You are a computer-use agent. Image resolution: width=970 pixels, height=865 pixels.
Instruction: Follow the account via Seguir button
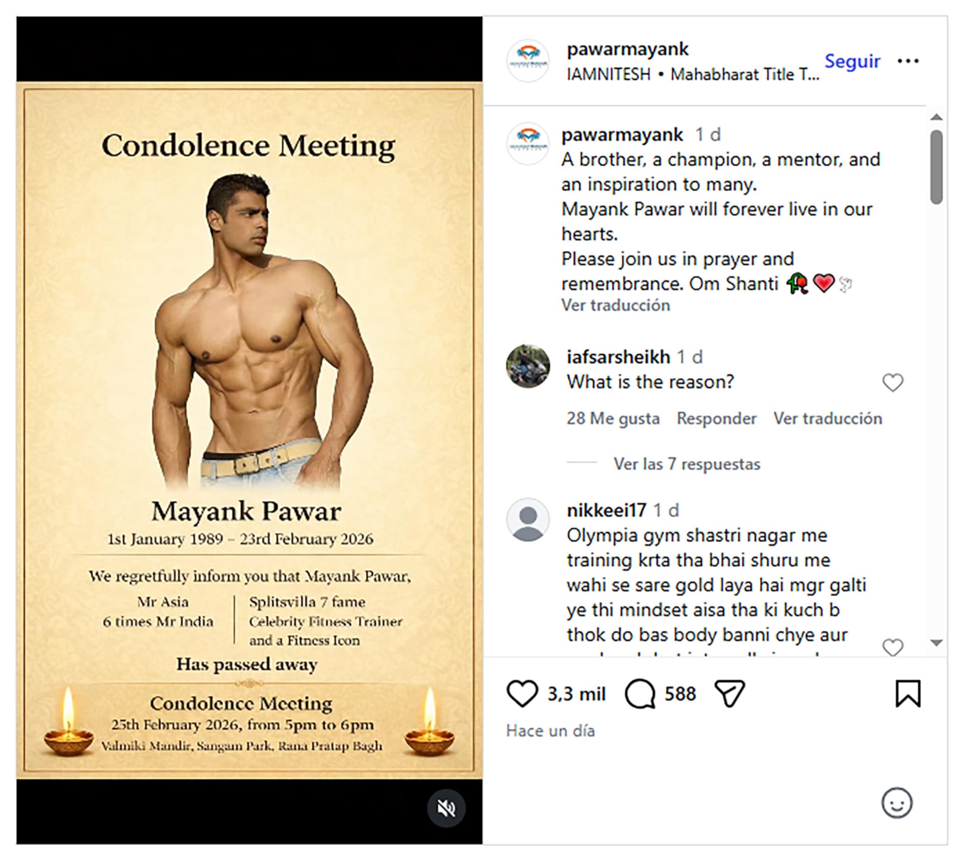[853, 61]
